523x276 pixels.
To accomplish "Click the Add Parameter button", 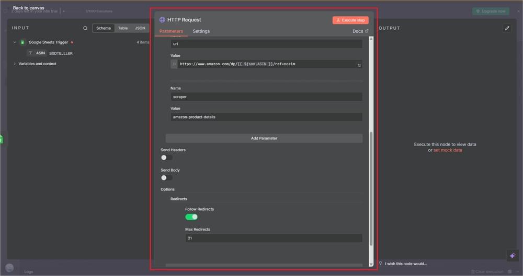I will pyautogui.click(x=264, y=138).
